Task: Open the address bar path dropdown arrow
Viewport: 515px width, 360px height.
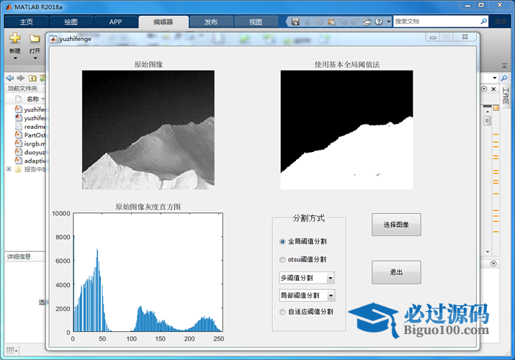Action: 495,78
